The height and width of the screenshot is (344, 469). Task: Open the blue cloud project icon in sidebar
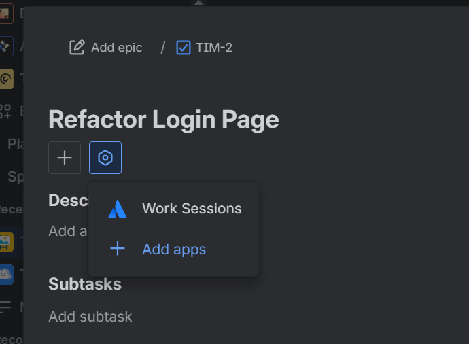point(6,274)
